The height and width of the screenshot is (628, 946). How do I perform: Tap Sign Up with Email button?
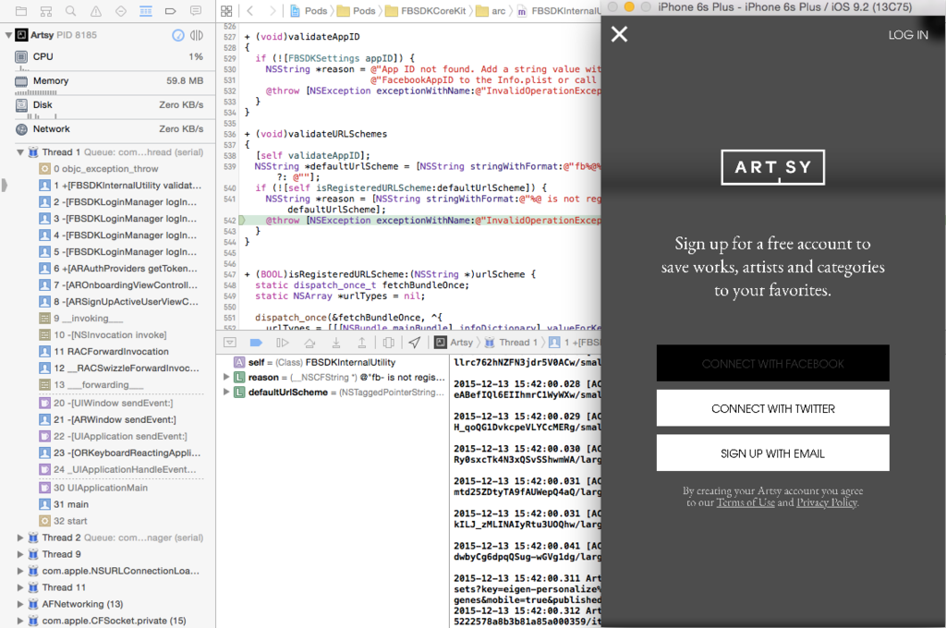773,453
